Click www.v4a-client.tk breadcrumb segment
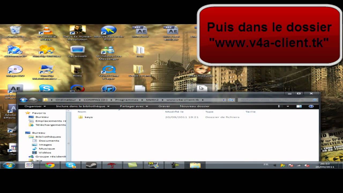This screenshot has width=343, height=193. pos(183,100)
